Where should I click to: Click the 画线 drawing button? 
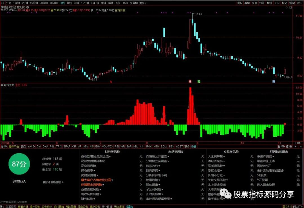tap(269, 3)
